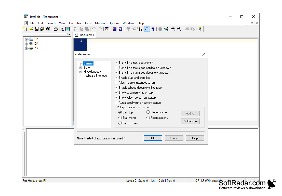Image resolution: width=282 pixels, height=196 pixels.
Task: Expand the D:\ drive in file panel
Action: (x=26, y=44)
